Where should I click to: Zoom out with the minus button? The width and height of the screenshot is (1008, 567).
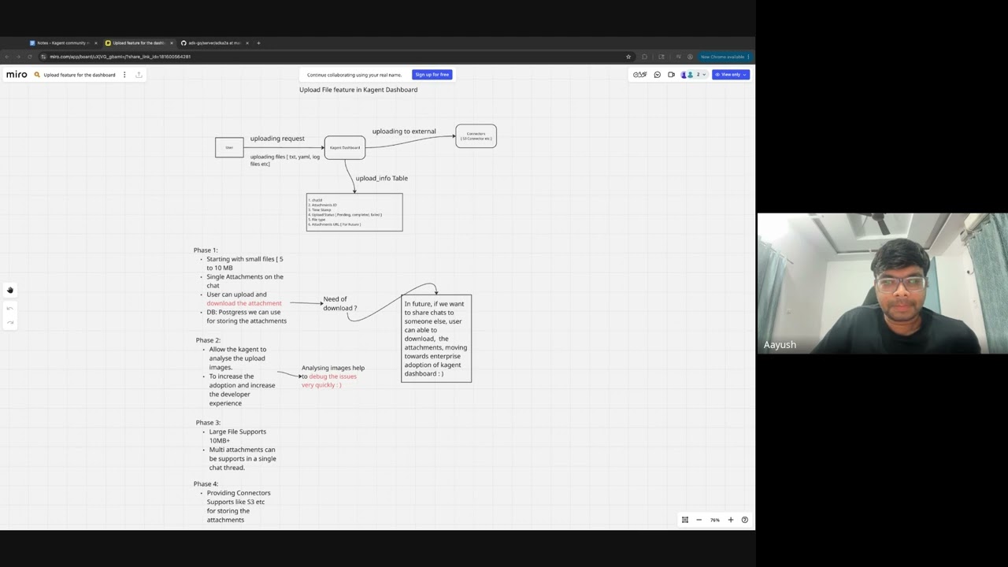point(699,520)
